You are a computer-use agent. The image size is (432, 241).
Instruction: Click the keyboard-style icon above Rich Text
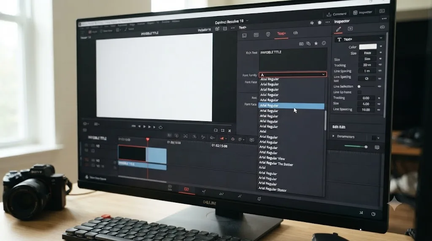[301, 44]
